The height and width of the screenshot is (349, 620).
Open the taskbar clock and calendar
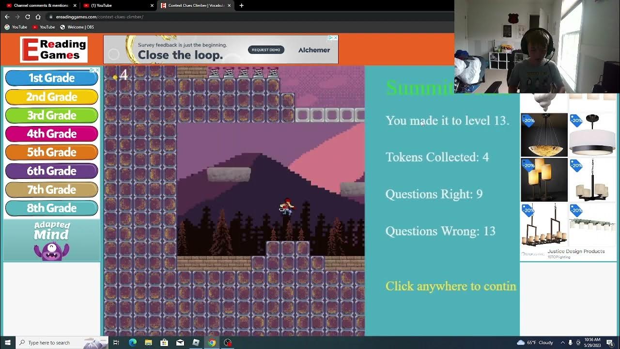pos(592,343)
